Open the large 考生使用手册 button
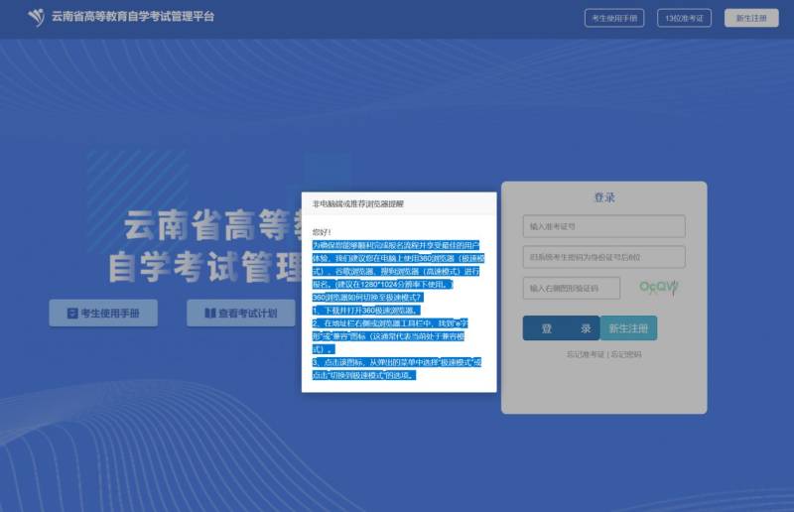 (x=103, y=314)
